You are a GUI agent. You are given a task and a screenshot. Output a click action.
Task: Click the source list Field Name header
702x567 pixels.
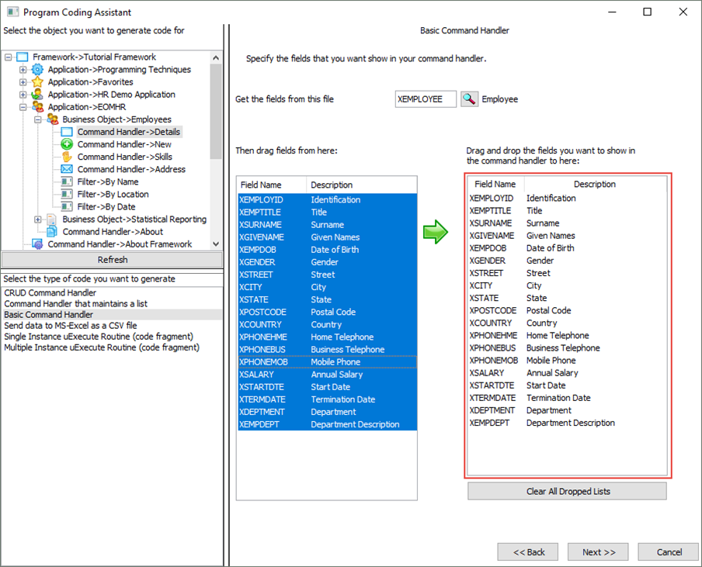click(x=271, y=185)
